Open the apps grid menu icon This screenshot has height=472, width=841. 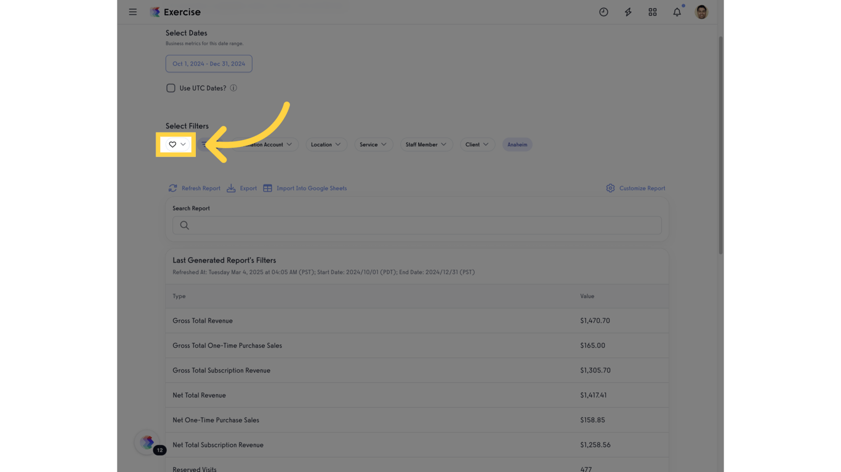point(652,12)
